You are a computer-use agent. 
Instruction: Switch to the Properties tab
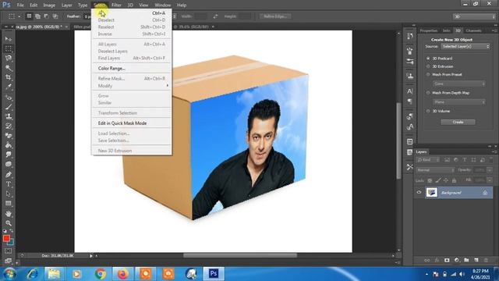(x=428, y=30)
